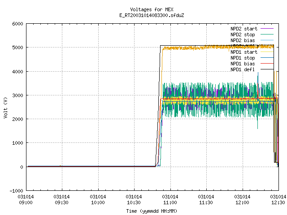Screen dimensions: 287x215
Task: Click the "Volt (V)" y-axis label
Action: pos(5,107)
